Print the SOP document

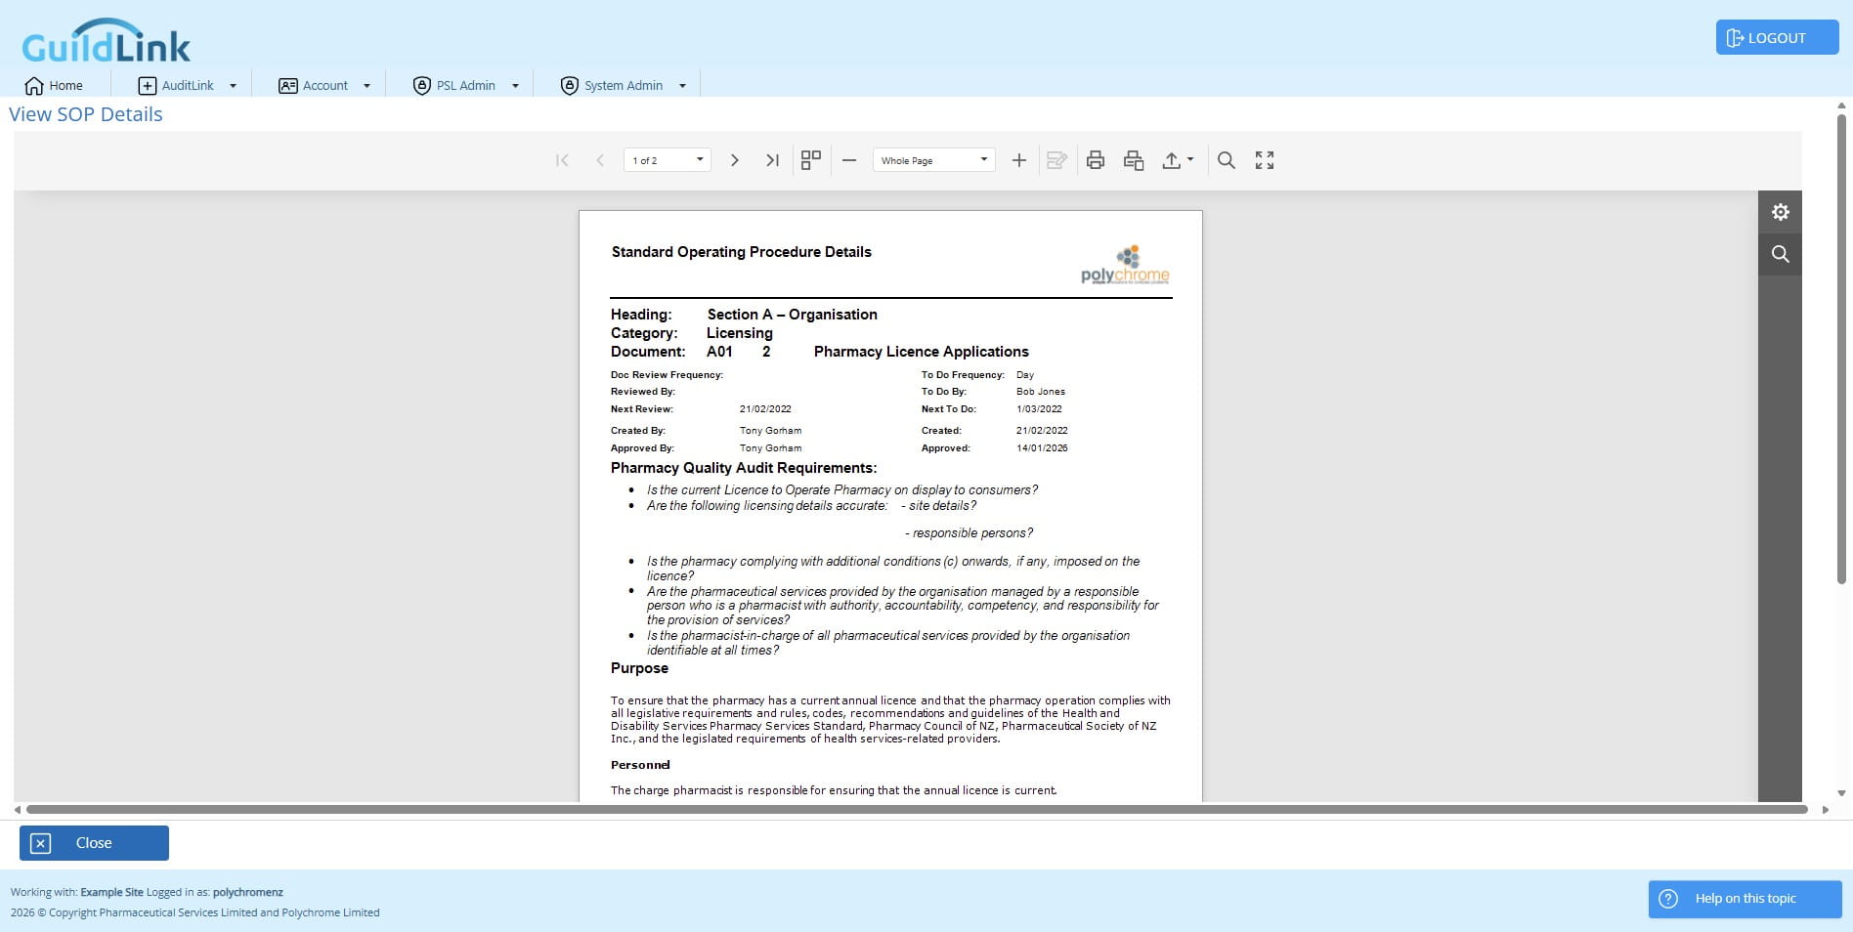(1096, 160)
